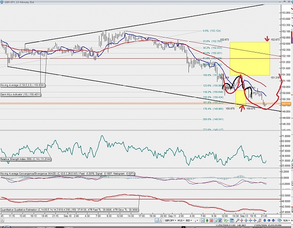Select the Relative Strength Index (RSI) label
This screenshot has height=228, width=293.
pos(25,159)
